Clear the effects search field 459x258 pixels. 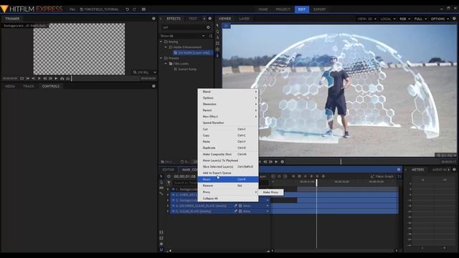(208, 27)
